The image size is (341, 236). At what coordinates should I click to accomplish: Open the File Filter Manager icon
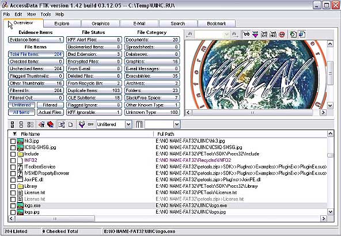point(82,124)
